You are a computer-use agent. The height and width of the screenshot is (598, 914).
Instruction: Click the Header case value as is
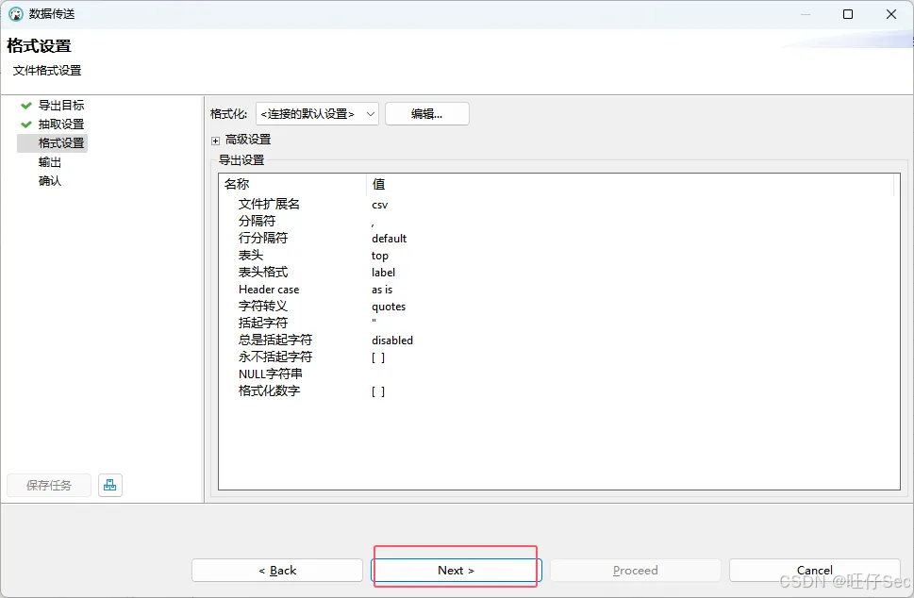pos(382,289)
